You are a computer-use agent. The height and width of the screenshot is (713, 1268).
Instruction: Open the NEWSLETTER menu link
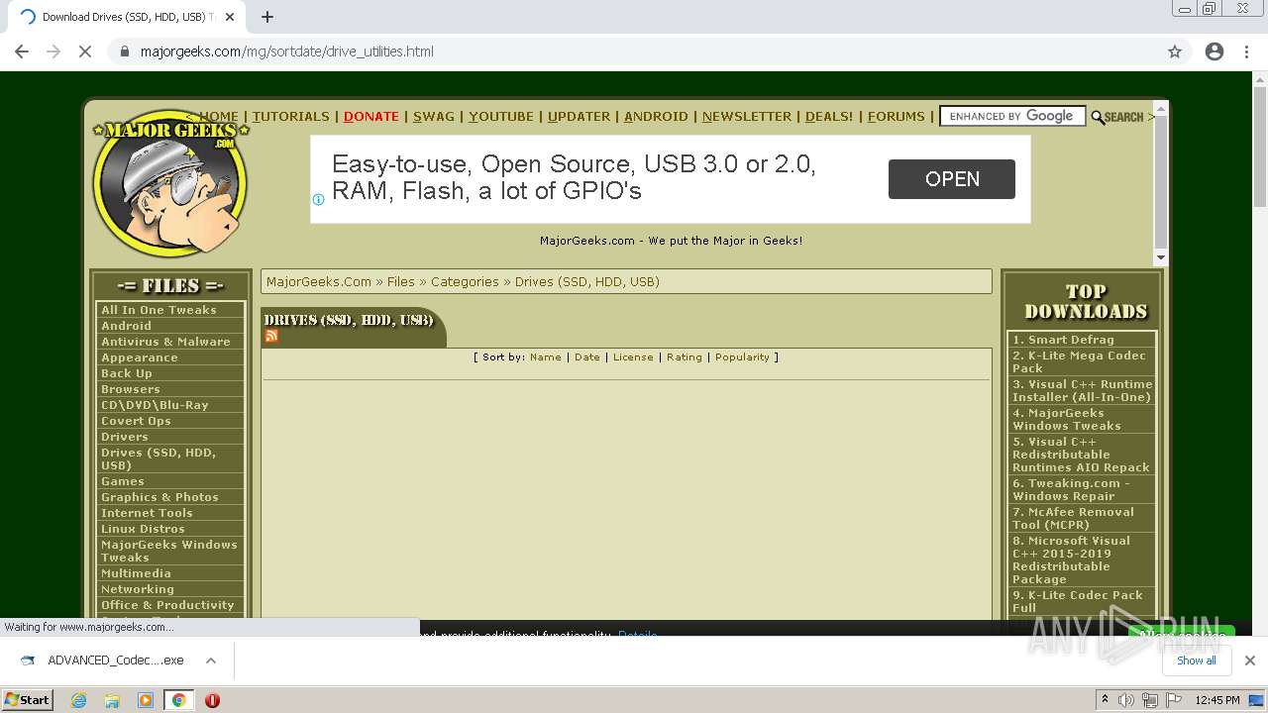(x=747, y=117)
